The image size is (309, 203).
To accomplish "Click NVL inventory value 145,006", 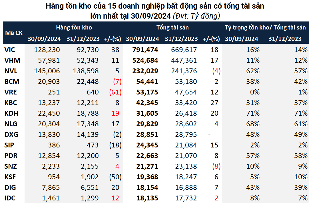I will click(47, 71).
